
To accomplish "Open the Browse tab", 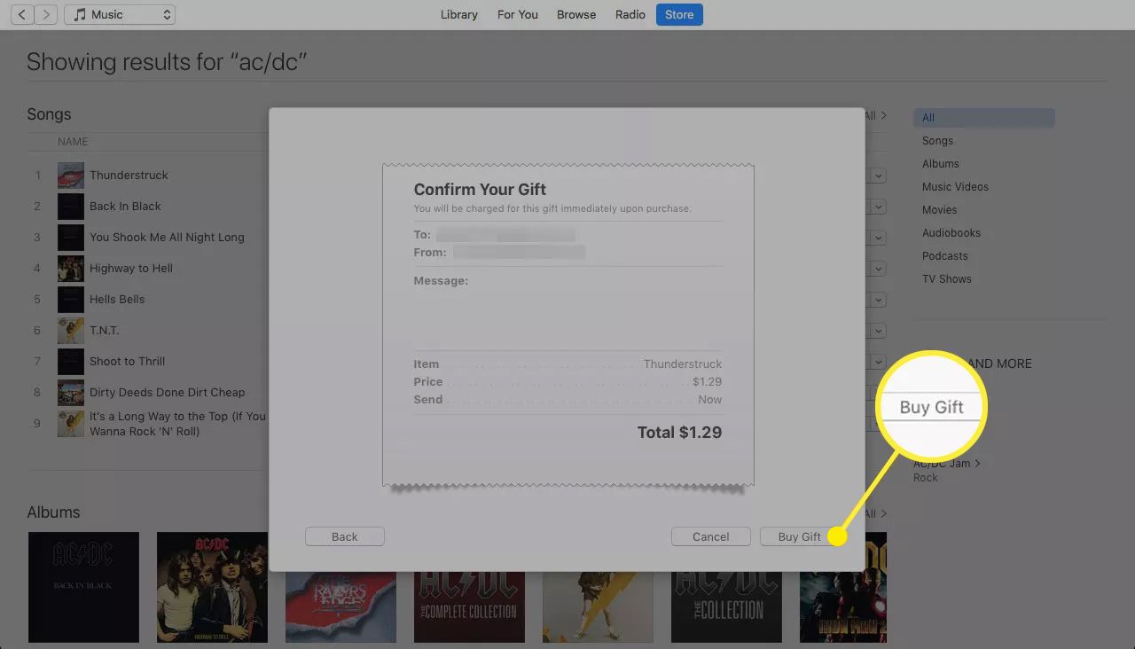I will pyautogui.click(x=576, y=14).
